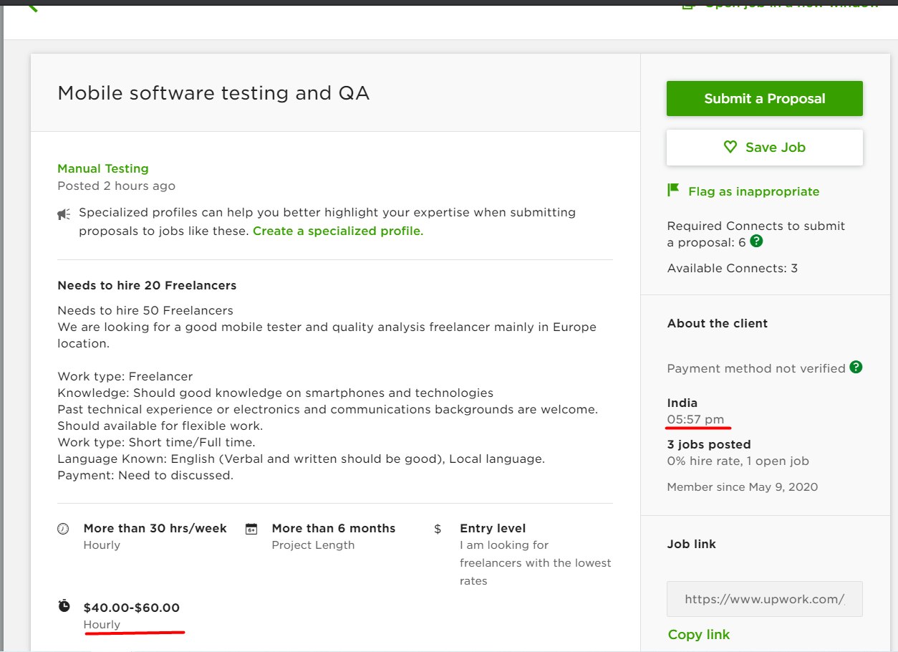The width and height of the screenshot is (898, 652).
Task: Click the Job link heading
Action: coord(692,544)
